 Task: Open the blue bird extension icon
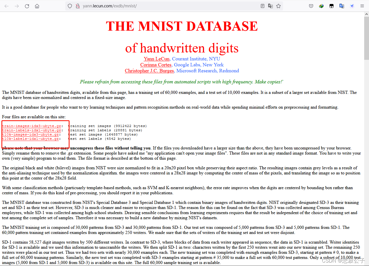coord(352,6)
